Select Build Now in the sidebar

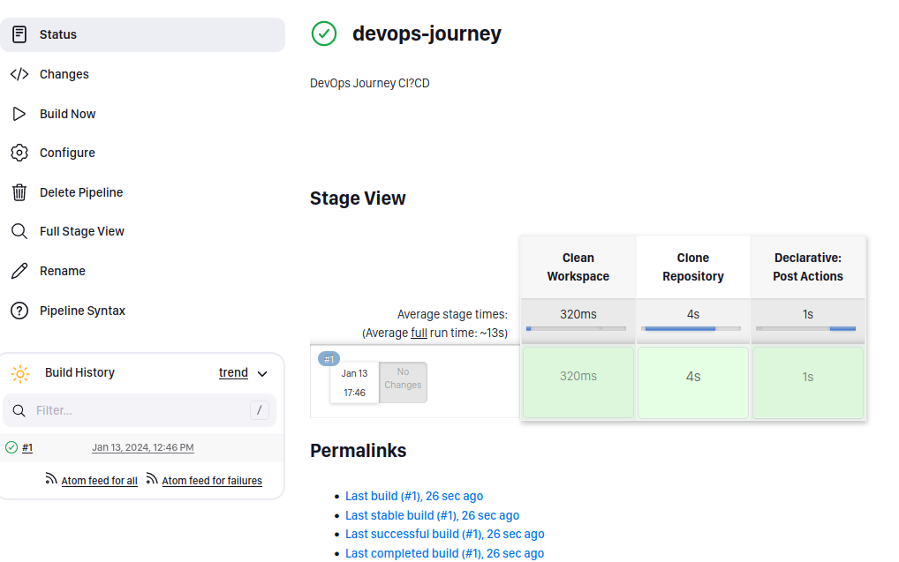pos(68,114)
